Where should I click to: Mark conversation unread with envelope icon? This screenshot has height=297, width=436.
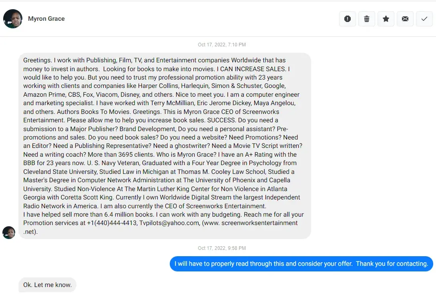[405, 19]
